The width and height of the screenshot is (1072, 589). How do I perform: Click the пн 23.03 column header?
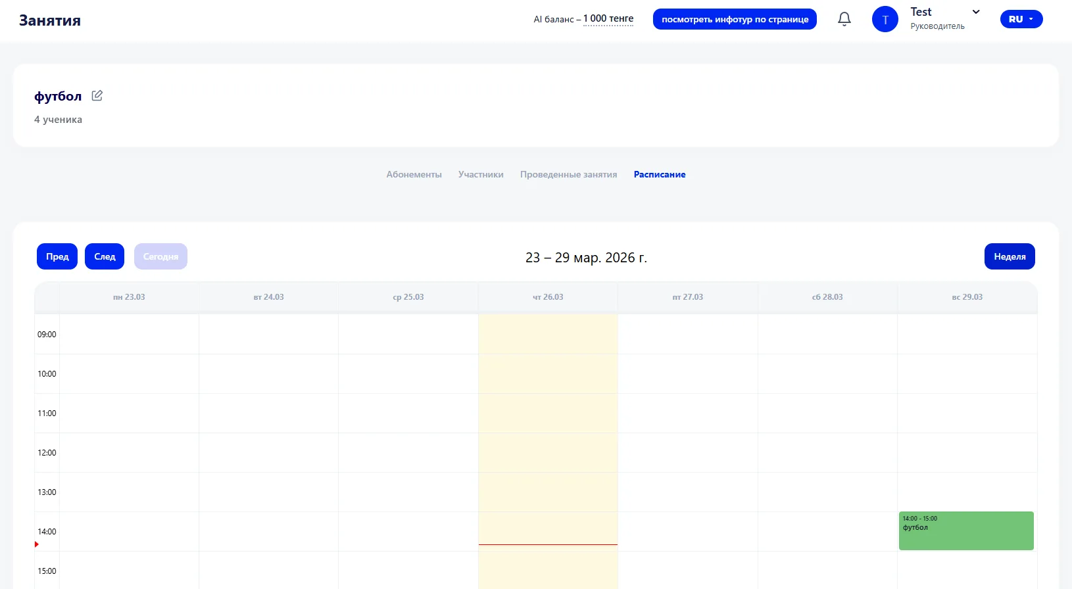tap(129, 297)
